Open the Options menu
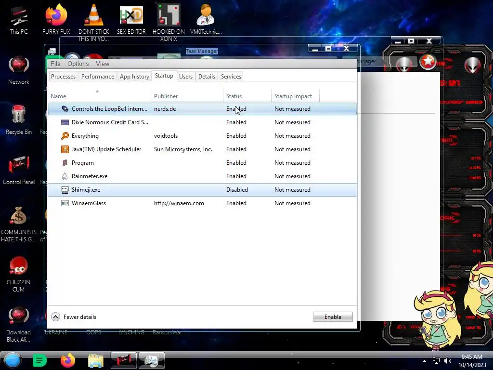 (78, 64)
